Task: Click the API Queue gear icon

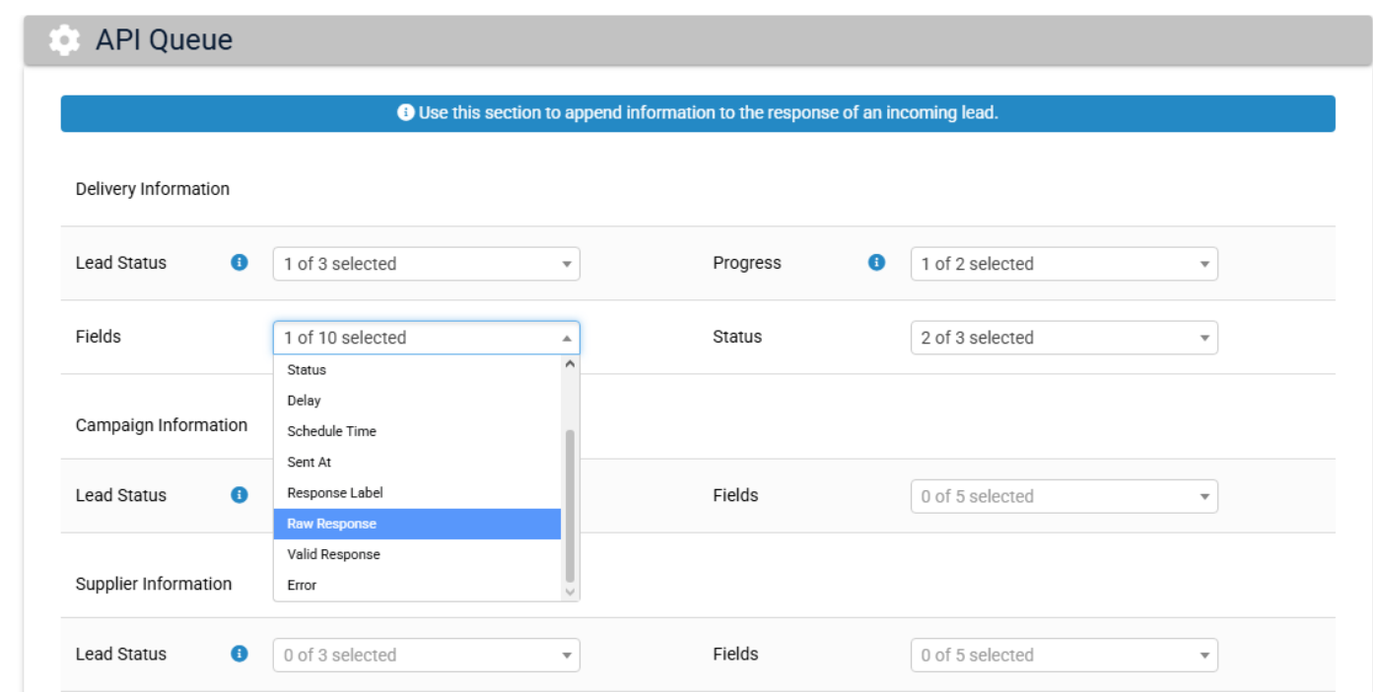Action: point(64,40)
